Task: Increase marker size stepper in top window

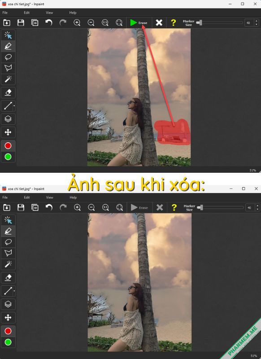Action: [x=257, y=21]
